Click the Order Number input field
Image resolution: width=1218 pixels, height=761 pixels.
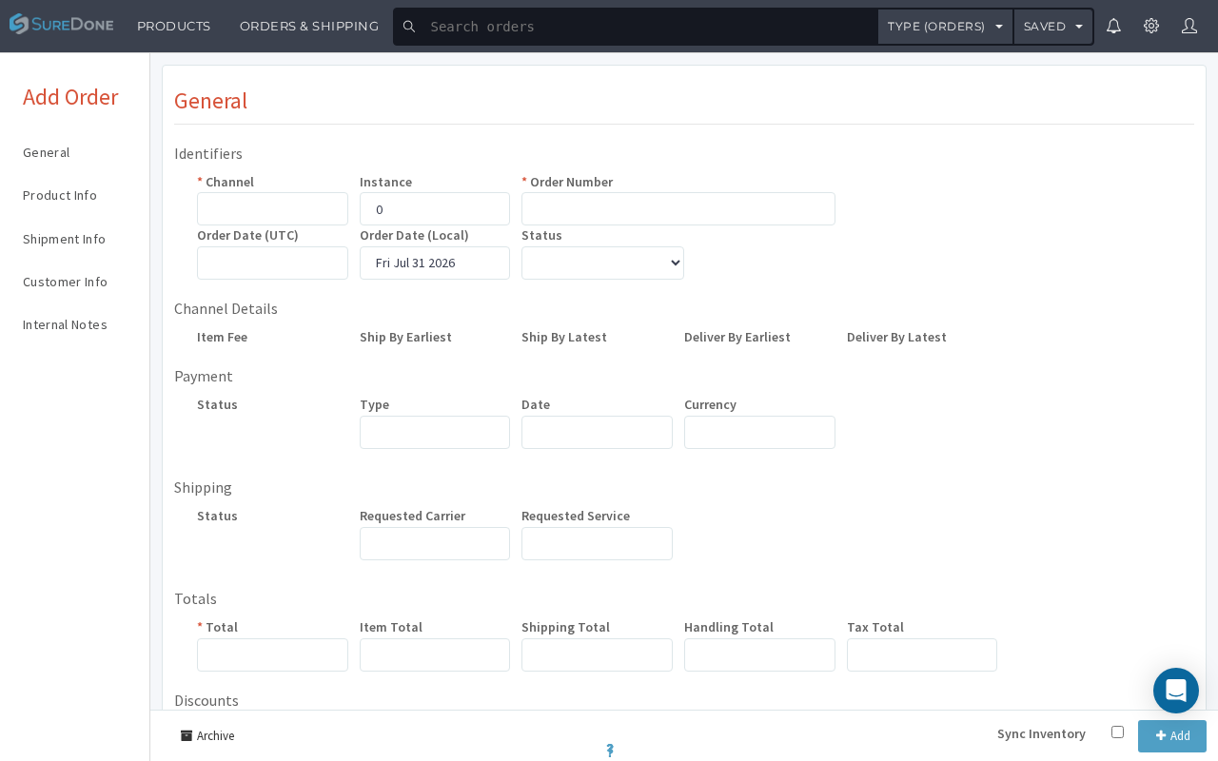tap(678, 209)
